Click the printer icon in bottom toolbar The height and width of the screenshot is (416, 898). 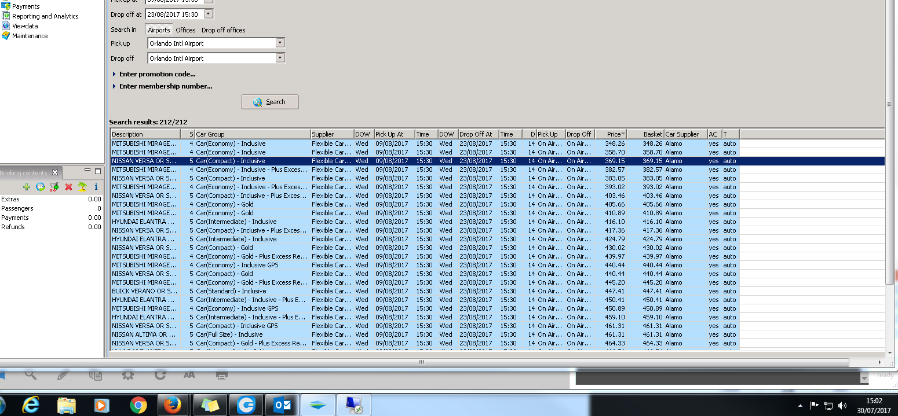coord(221,375)
